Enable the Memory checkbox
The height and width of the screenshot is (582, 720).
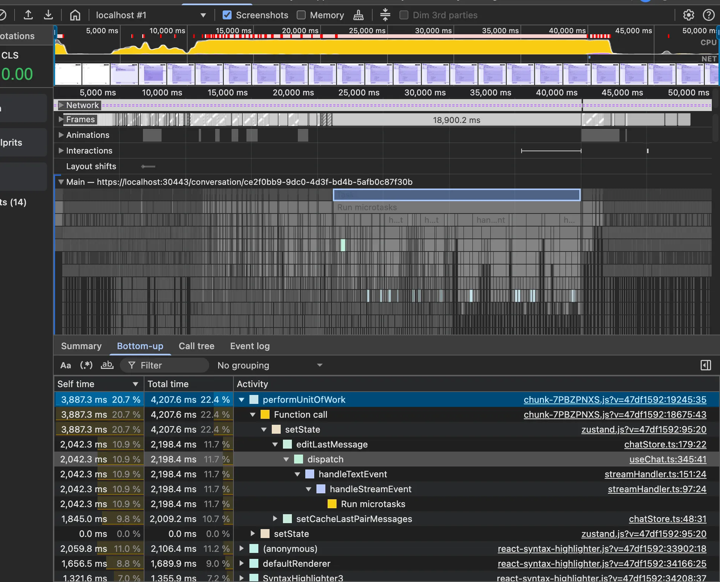(301, 15)
